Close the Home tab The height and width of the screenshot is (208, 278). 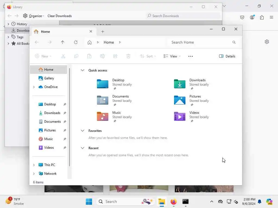tap(91, 31)
